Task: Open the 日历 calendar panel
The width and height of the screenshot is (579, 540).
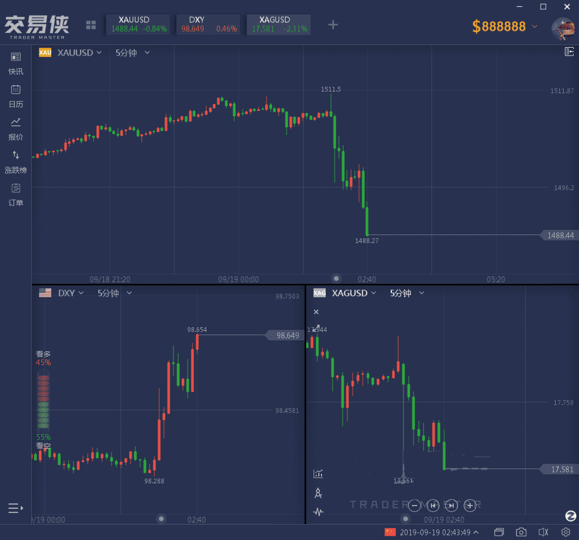Action: [x=16, y=95]
